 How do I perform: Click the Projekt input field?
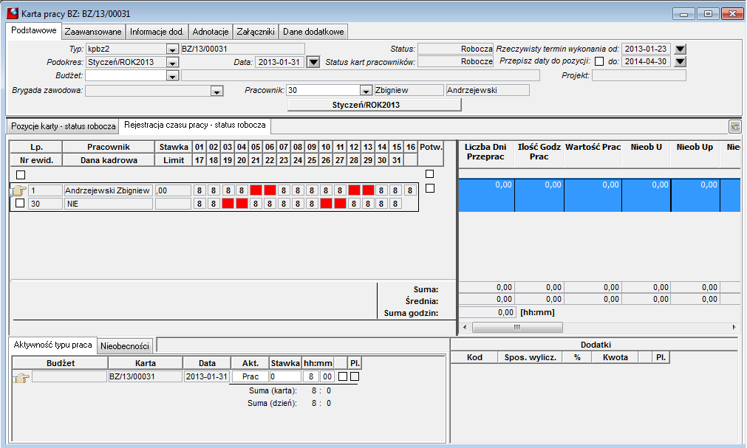[x=639, y=75]
